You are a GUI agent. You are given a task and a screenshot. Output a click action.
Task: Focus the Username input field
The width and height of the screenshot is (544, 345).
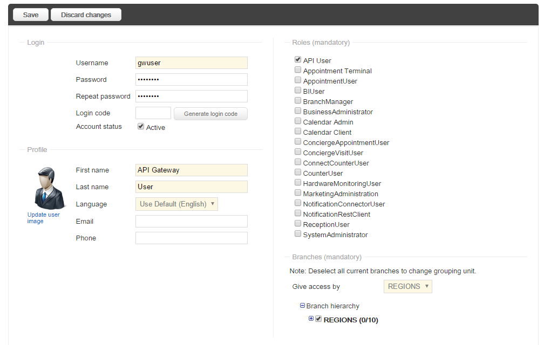coord(191,63)
